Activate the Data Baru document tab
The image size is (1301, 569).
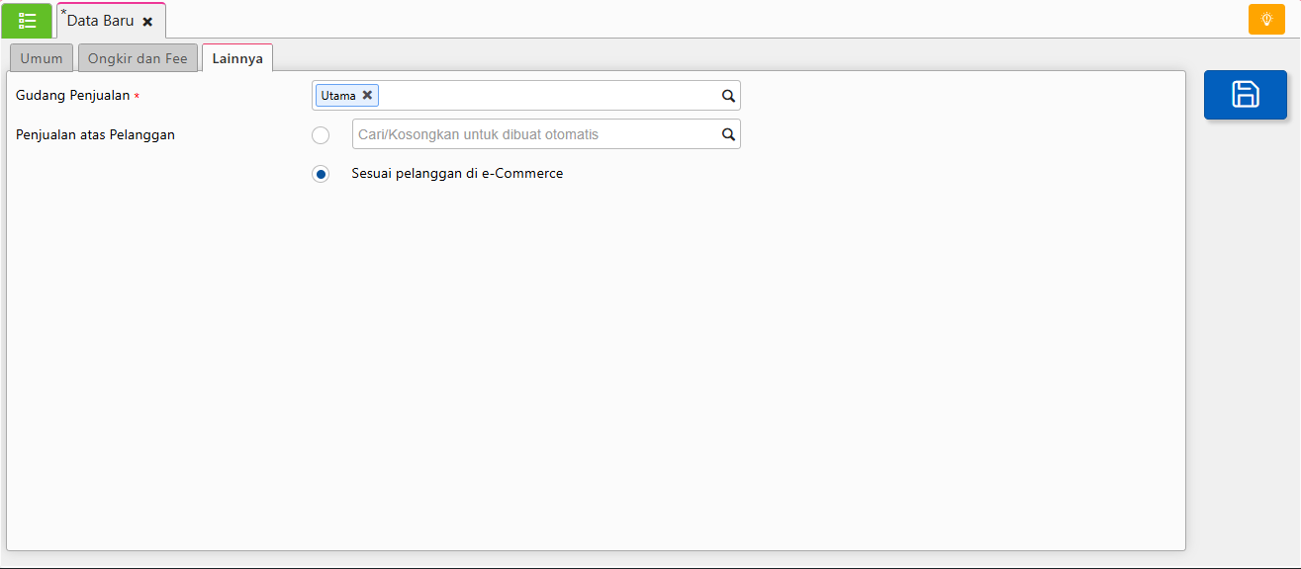click(x=100, y=21)
